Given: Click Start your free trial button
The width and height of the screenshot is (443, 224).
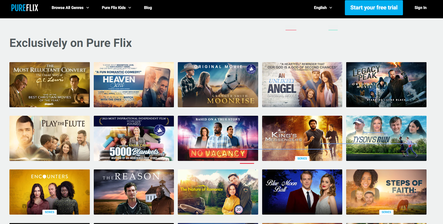Looking at the screenshot, I should point(374,8).
